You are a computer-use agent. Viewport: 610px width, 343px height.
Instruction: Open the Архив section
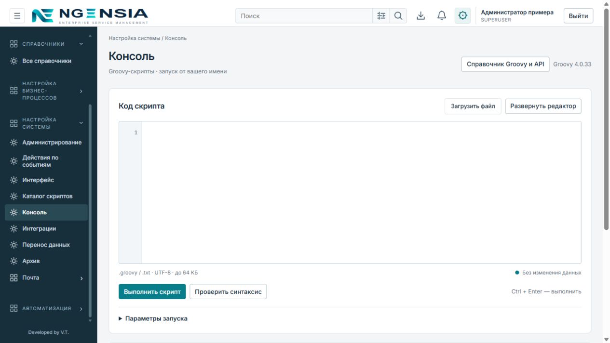pyautogui.click(x=46, y=261)
